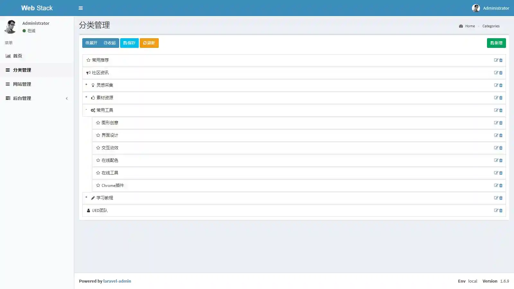Delete the UED团队 category

pos(501,210)
